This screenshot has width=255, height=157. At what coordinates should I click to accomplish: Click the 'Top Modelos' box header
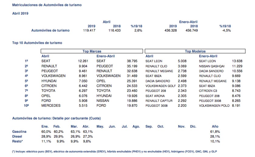(195, 51)
